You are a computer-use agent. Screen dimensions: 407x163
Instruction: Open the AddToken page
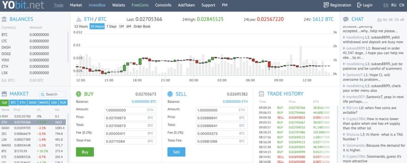186,5
